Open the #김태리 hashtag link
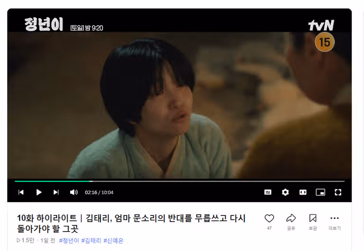The height and width of the screenshot is (251, 364). point(91,241)
